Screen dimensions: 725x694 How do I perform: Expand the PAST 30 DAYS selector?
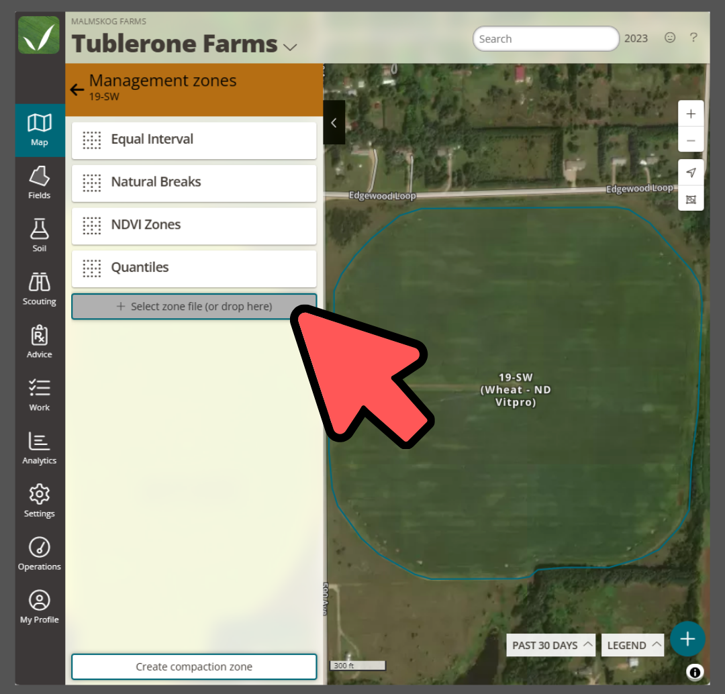(550, 645)
